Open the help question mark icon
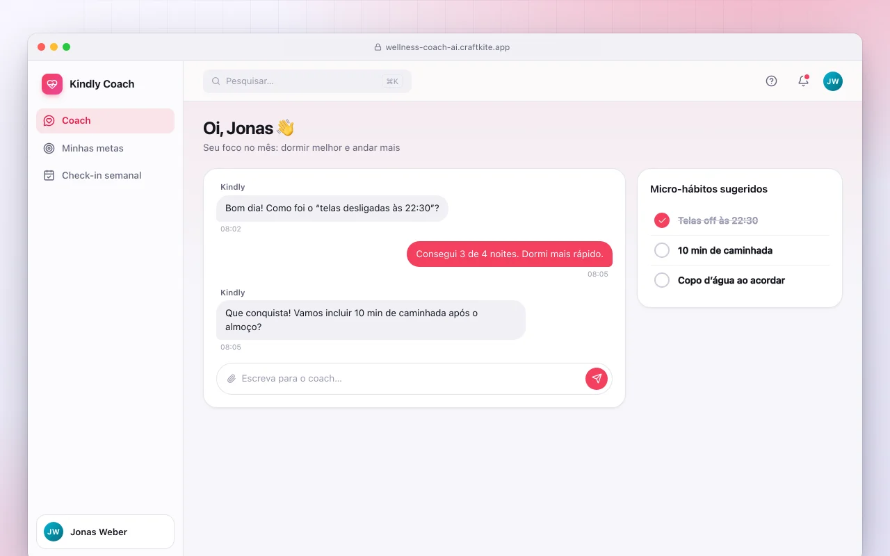Viewport: 890px width, 556px height. 771,81
